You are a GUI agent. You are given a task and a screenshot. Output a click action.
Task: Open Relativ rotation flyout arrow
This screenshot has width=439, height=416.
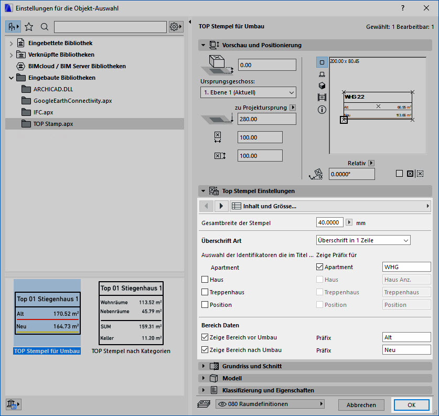[x=371, y=163]
